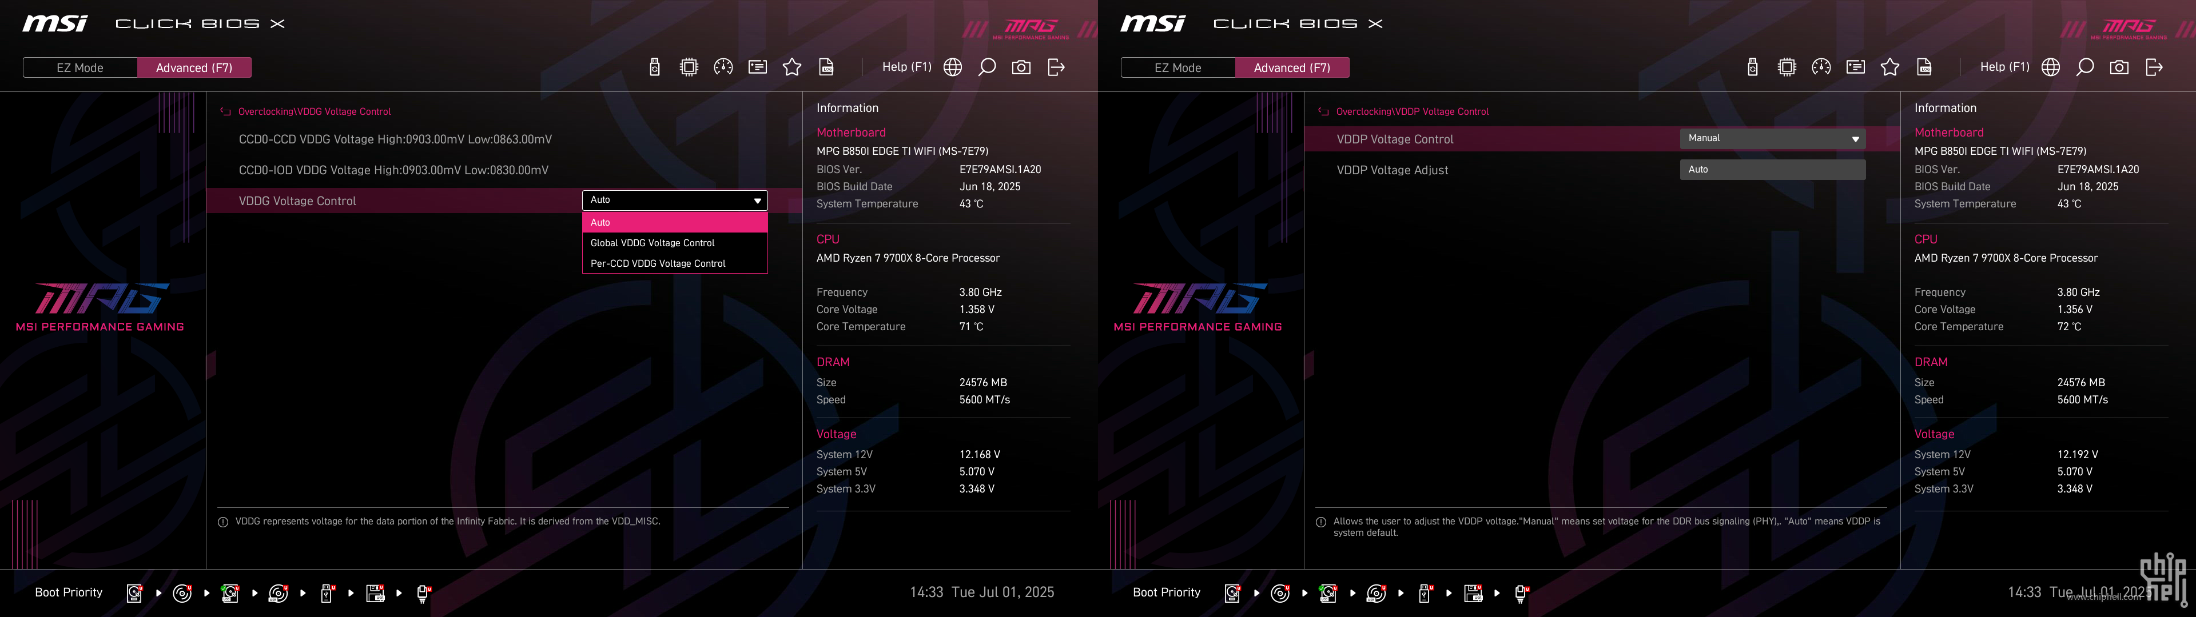Open the LOG file icon in right BIOS window
Viewport: 2196px width, 617px height.
tap(1924, 67)
